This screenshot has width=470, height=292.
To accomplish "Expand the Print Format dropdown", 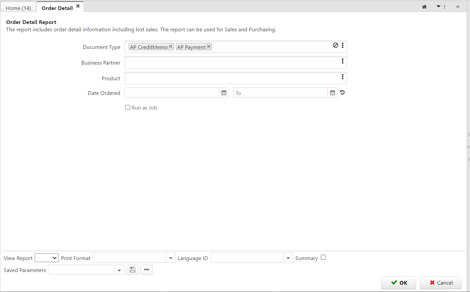I will [171, 258].
